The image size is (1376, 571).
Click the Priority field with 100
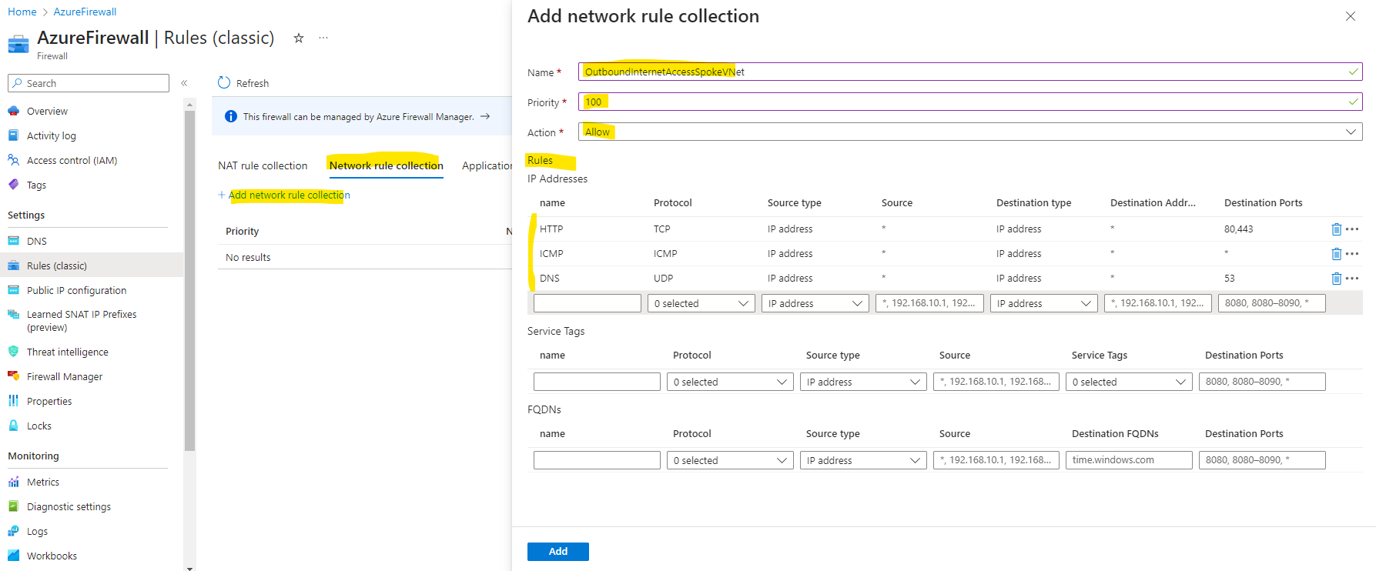[970, 102]
